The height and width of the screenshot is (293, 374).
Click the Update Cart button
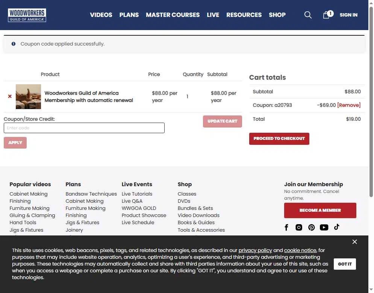[x=222, y=121]
